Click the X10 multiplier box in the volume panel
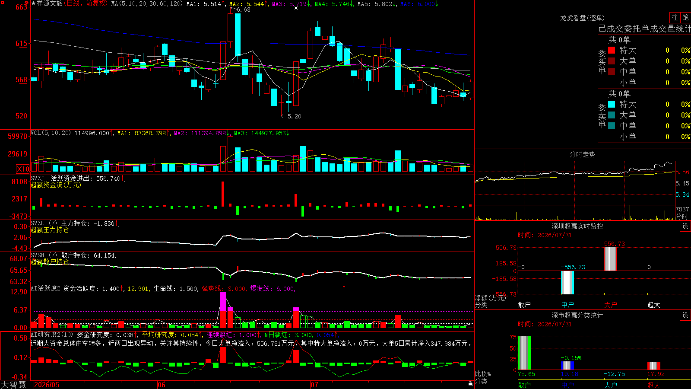The width and height of the screenshot is (691, 389). [x=23, y=169]
